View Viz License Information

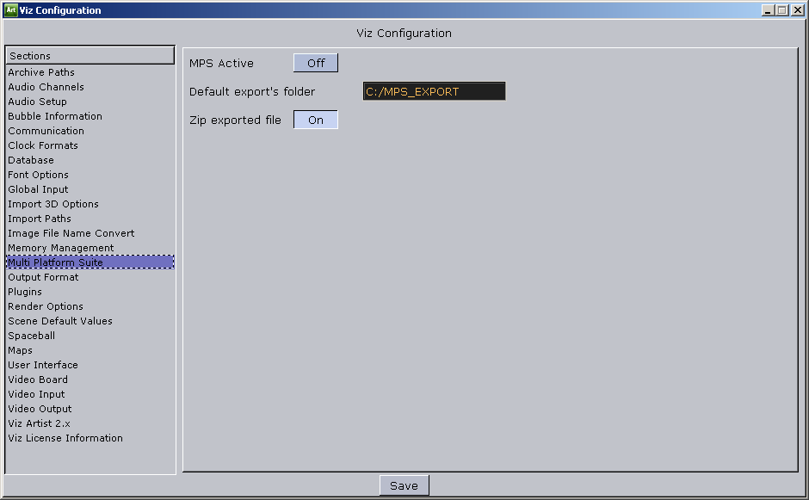pyautogui.click(x=65, y=438)
